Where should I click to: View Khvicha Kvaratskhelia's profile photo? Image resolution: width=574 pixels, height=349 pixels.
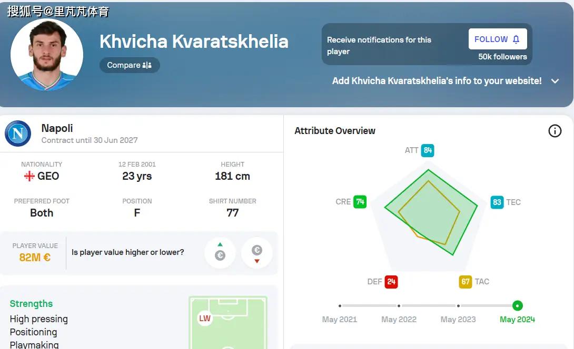[x=47, y=55]
